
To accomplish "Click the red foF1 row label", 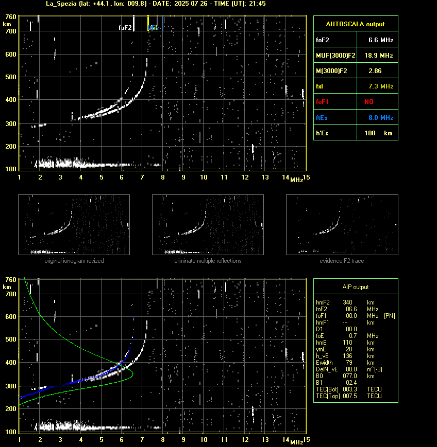I will pos(322,102).
